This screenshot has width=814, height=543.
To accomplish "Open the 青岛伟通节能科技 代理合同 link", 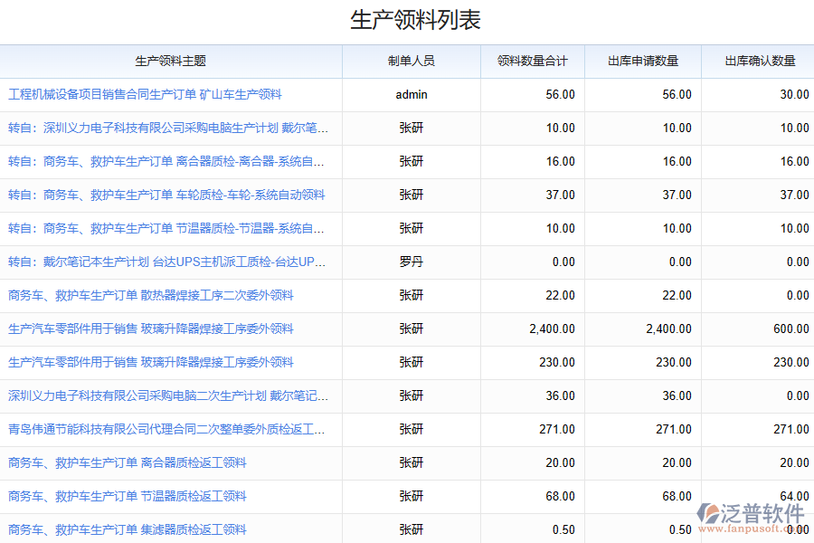I will (x=166, y=429).
